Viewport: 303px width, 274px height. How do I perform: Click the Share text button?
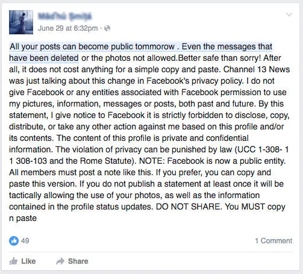(x=78, y=261)
